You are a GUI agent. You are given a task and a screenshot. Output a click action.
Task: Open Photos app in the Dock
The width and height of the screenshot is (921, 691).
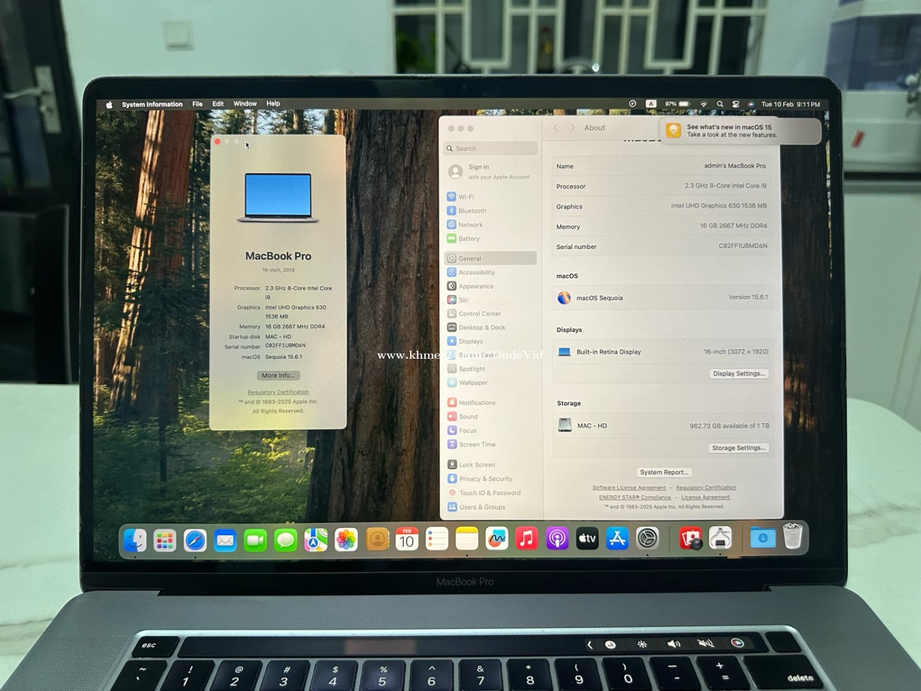346,540
